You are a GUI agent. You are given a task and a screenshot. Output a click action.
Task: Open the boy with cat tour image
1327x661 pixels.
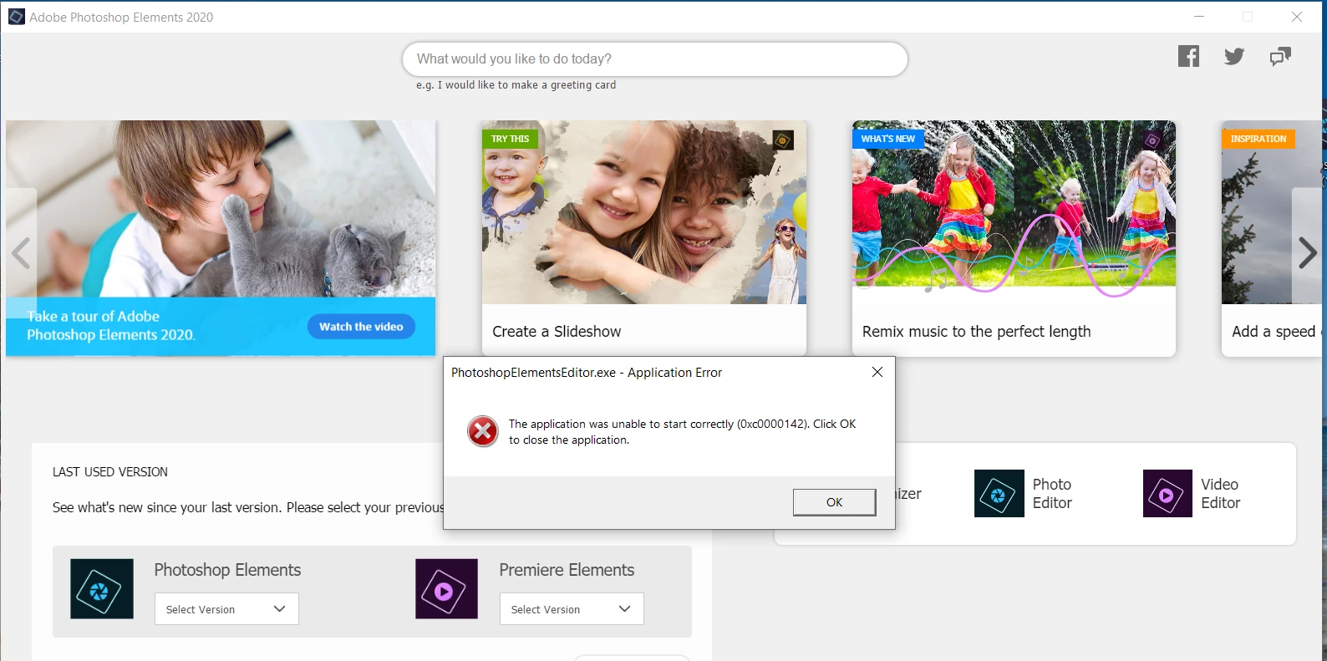click(221, 209)
